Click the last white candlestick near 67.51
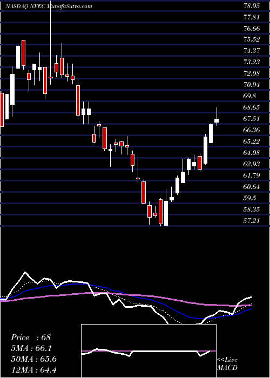The height and width of the screenshot is (378, 270). 217,120
